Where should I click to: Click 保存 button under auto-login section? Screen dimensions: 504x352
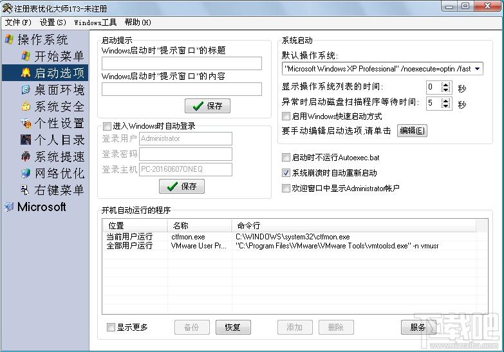(182, 186)
